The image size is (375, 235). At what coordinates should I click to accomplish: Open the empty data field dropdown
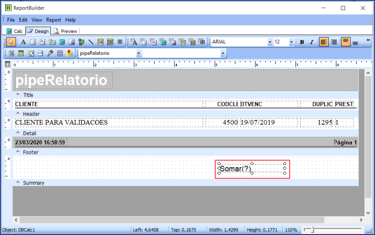coord(223,53)
